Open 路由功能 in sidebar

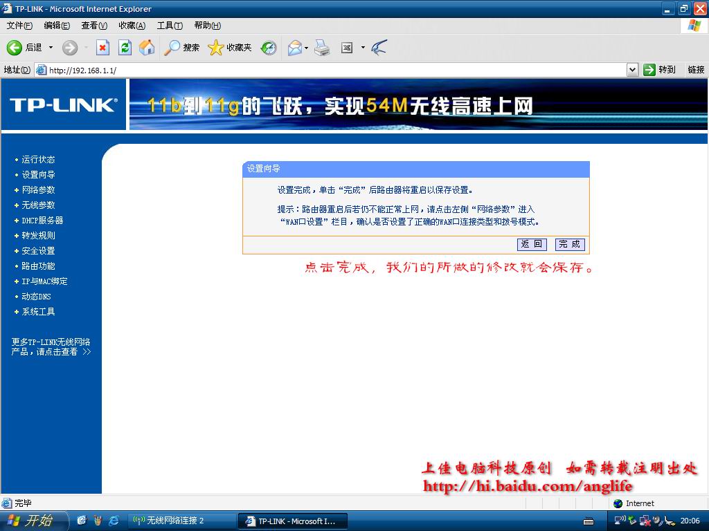39,266
